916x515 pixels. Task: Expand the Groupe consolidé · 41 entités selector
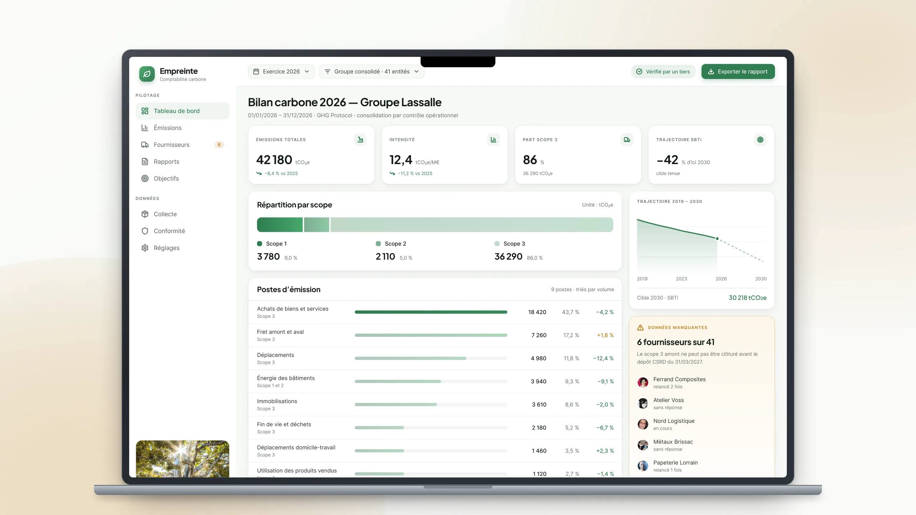pos(372,72)
